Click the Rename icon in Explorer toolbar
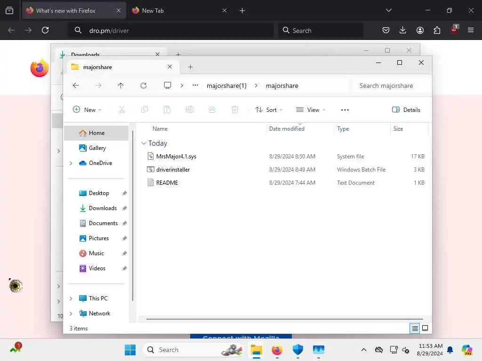 [189, 110]
